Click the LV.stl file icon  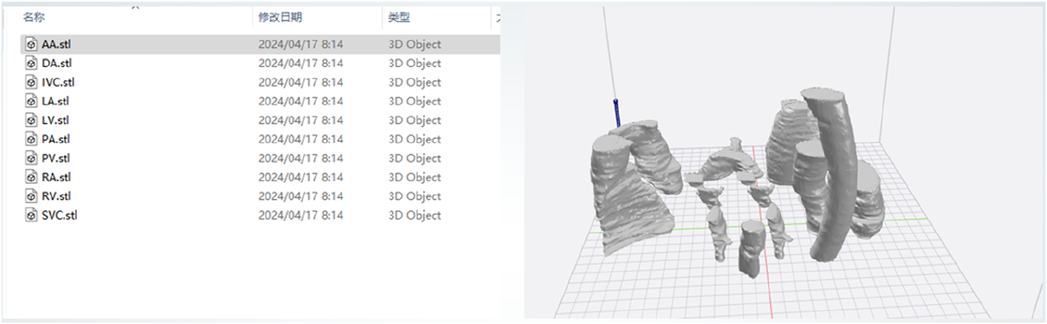coord(31,120)
